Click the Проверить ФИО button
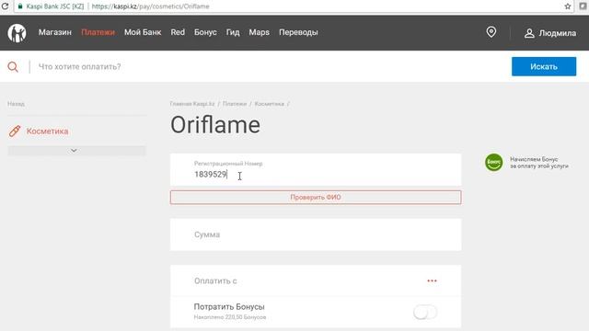The image size is (589, 331). point(316,198)
